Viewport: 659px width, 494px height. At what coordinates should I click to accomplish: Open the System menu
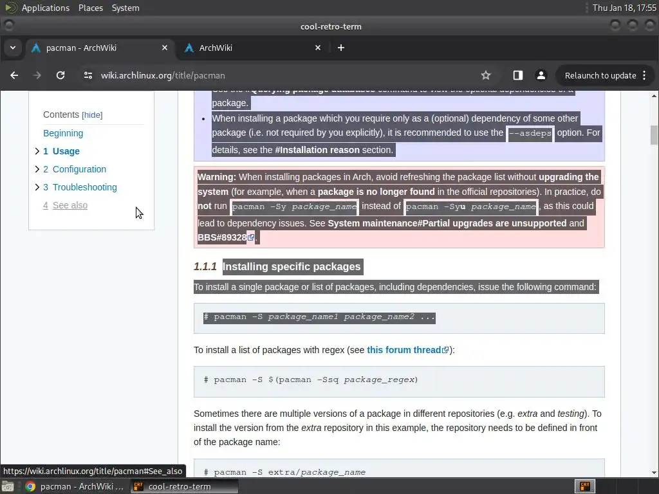(x=125, y=8)
